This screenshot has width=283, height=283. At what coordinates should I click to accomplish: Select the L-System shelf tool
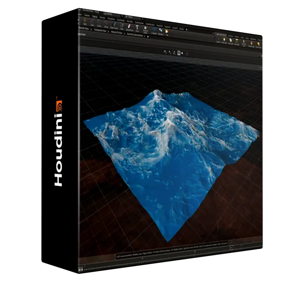coord(154,31)
